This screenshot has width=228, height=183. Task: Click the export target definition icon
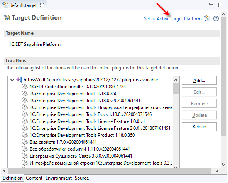point(207,18)
